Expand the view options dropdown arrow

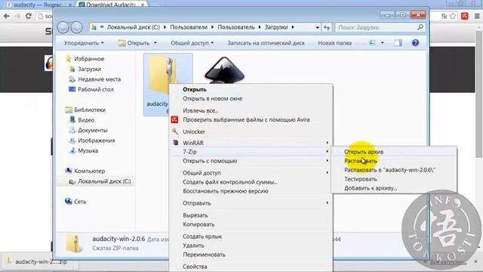(383, 43)
